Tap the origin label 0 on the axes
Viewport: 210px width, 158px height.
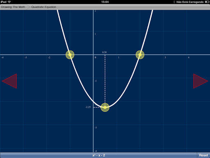(x=95, y=58)
